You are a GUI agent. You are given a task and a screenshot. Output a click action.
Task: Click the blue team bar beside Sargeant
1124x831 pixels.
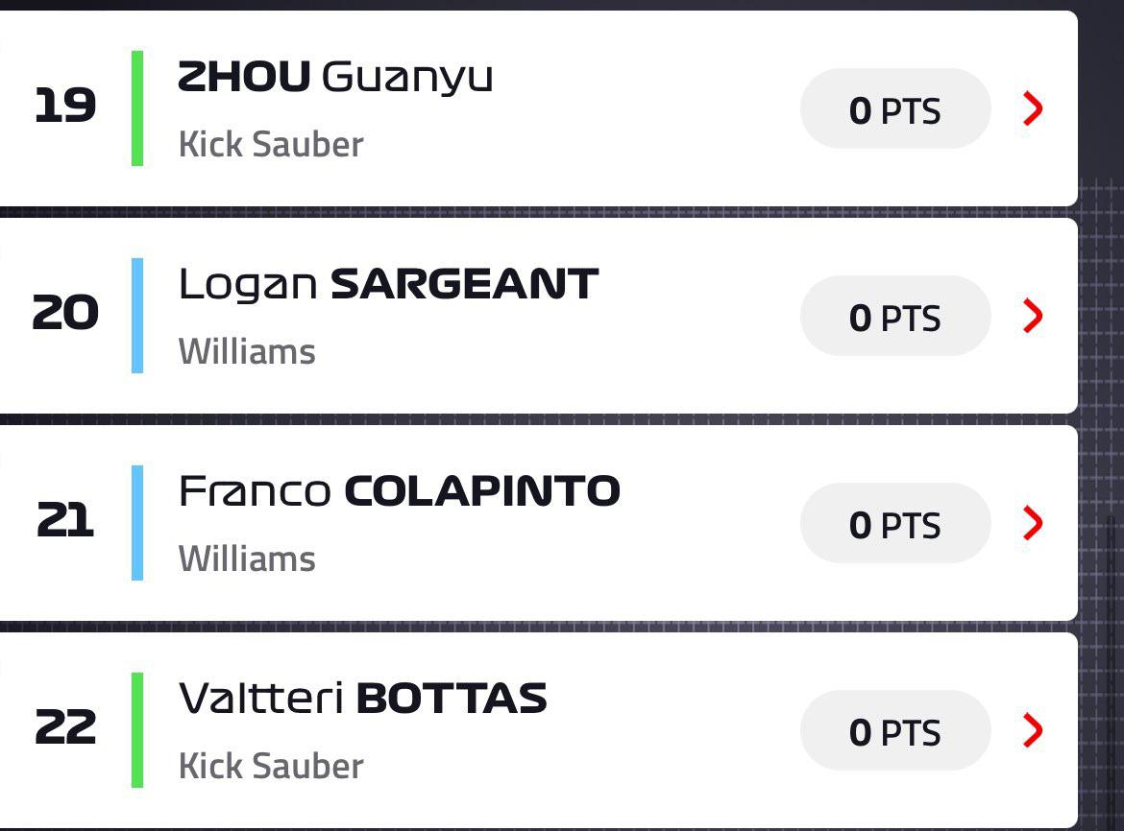pos(137,316)
